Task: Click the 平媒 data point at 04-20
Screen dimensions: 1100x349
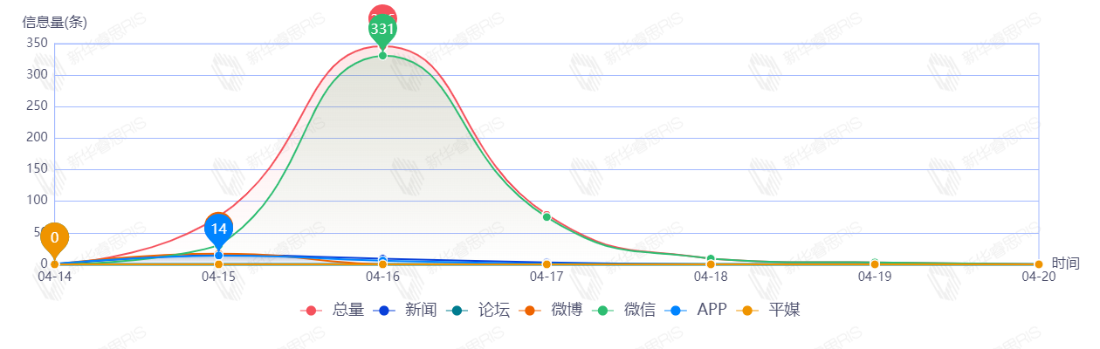Action: click(x=1039, y=264)
